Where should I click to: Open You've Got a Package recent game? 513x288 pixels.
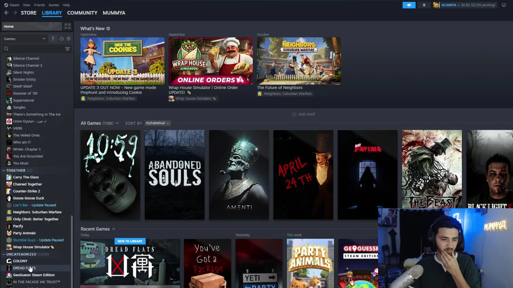coord(207,263)
